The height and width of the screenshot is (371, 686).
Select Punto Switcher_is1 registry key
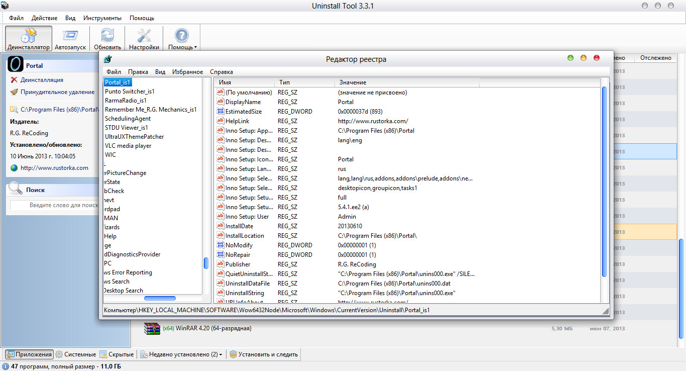[130, 91]
